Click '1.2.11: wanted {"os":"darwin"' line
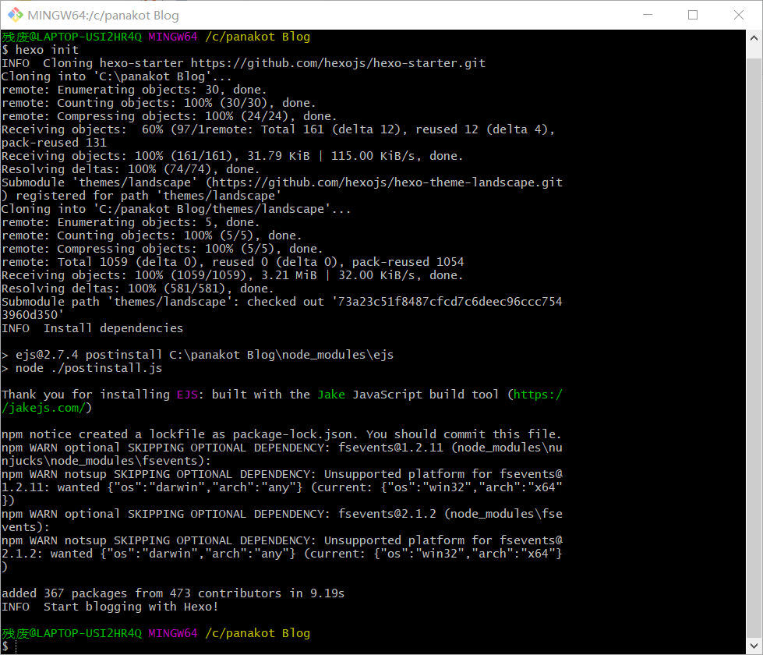 pos(282,487)
